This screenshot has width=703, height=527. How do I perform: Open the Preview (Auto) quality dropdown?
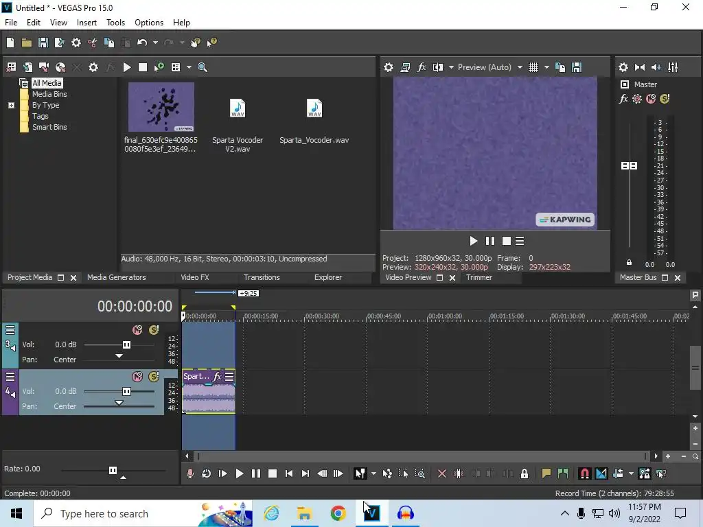[520, 67]
